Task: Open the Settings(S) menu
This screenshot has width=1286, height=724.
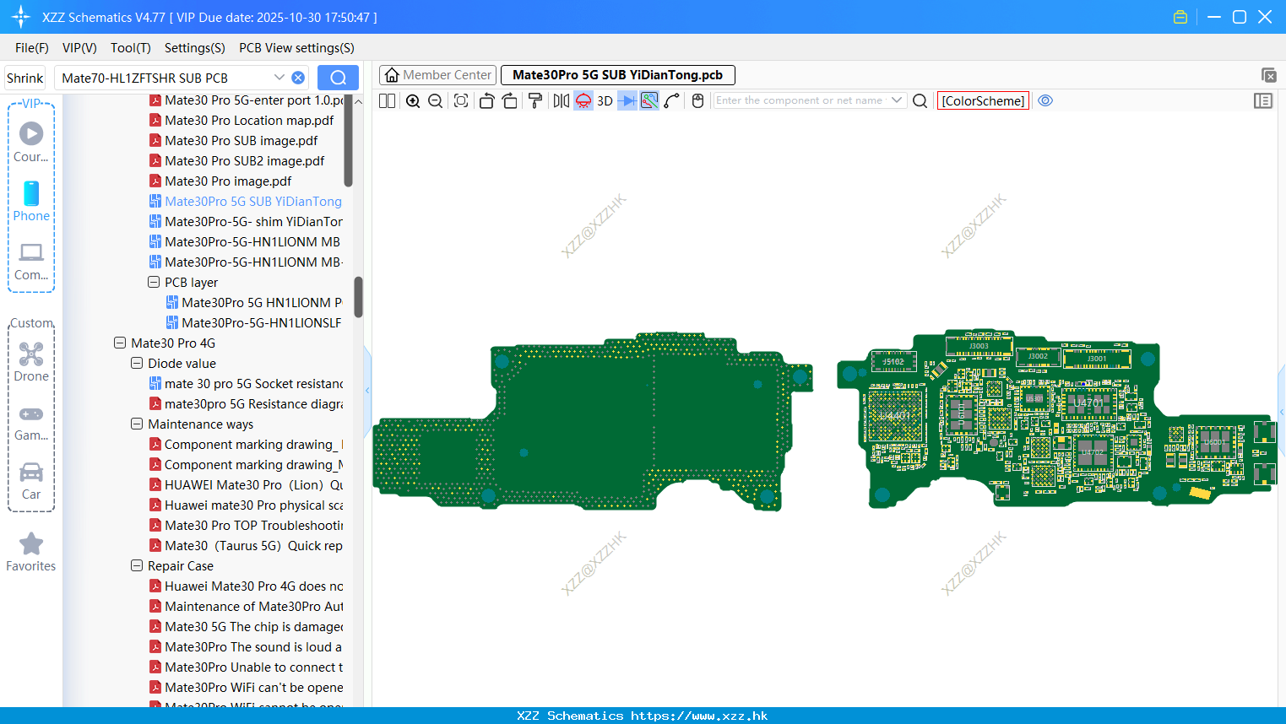Action: click(195, 48)
